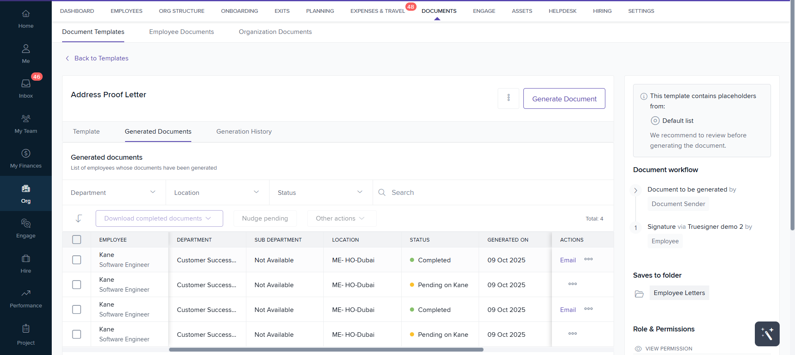This screenshot has width=795, height=355.
Task: Click the horizontal scrollbar below the table
Action: click(x=326, y=350)
